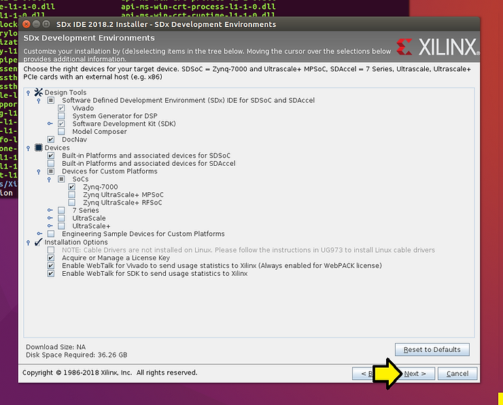
Task: Toggle Software Development Kit (SDK) checkbox
Action: (x=61, y=124)
